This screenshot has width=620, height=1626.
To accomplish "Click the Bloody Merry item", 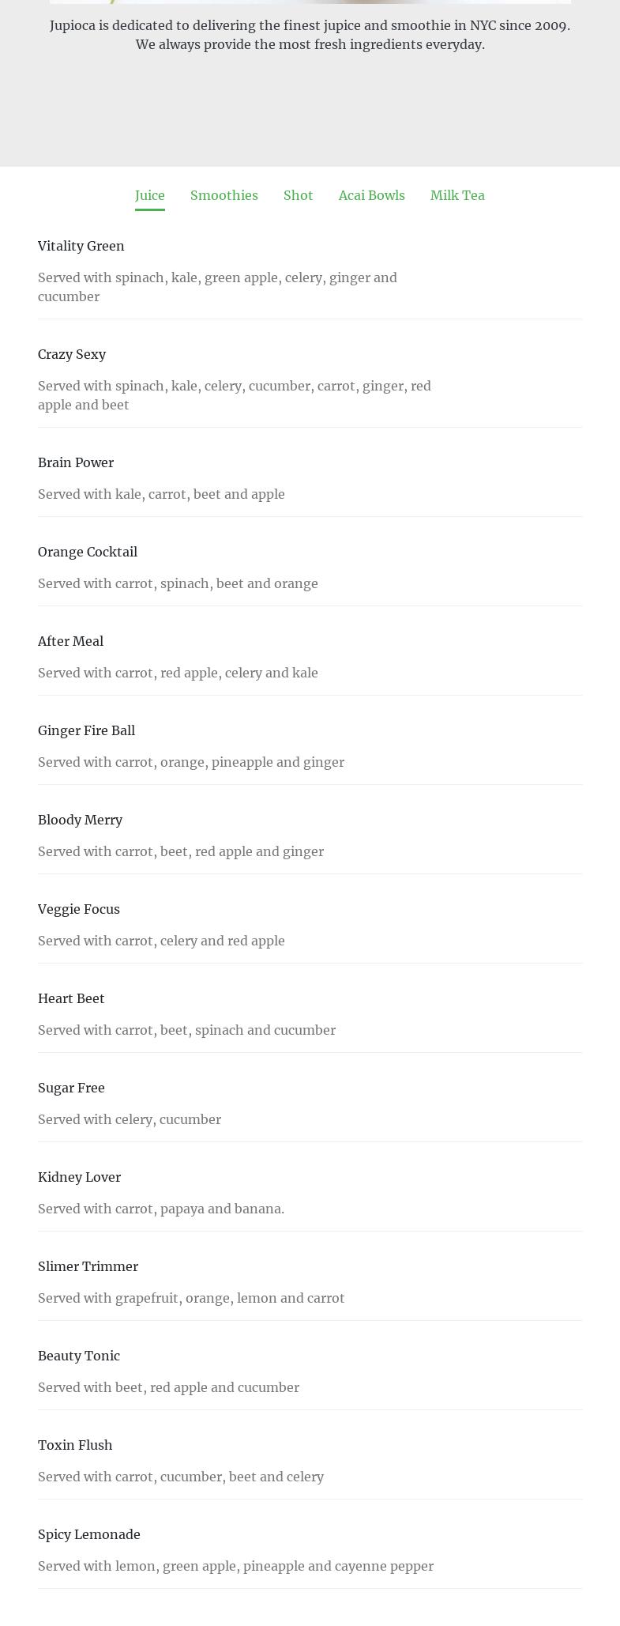I will click(80, 820).
